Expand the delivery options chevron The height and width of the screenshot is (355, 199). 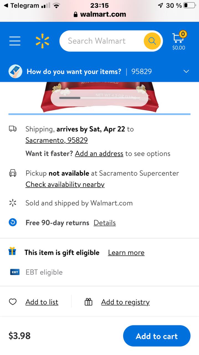click(186, 72)
